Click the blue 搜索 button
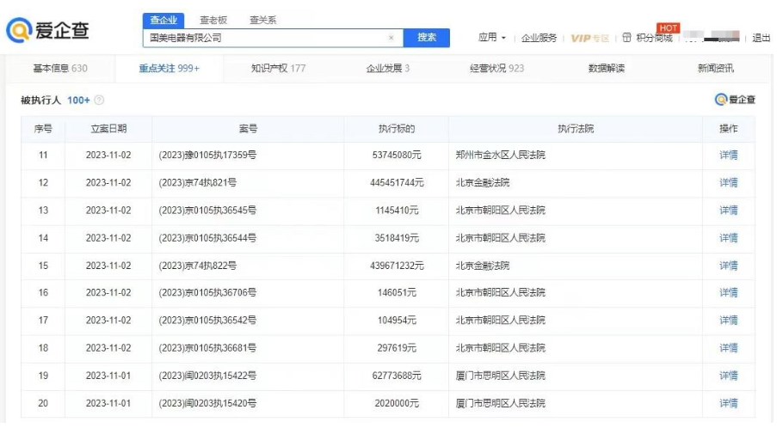777x428 pixels. tap(427, 38)
